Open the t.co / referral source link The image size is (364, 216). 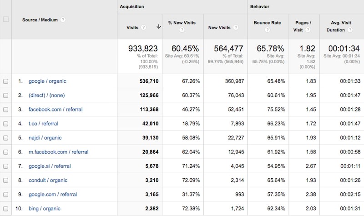pyautogui.click(x=43, y=124)
